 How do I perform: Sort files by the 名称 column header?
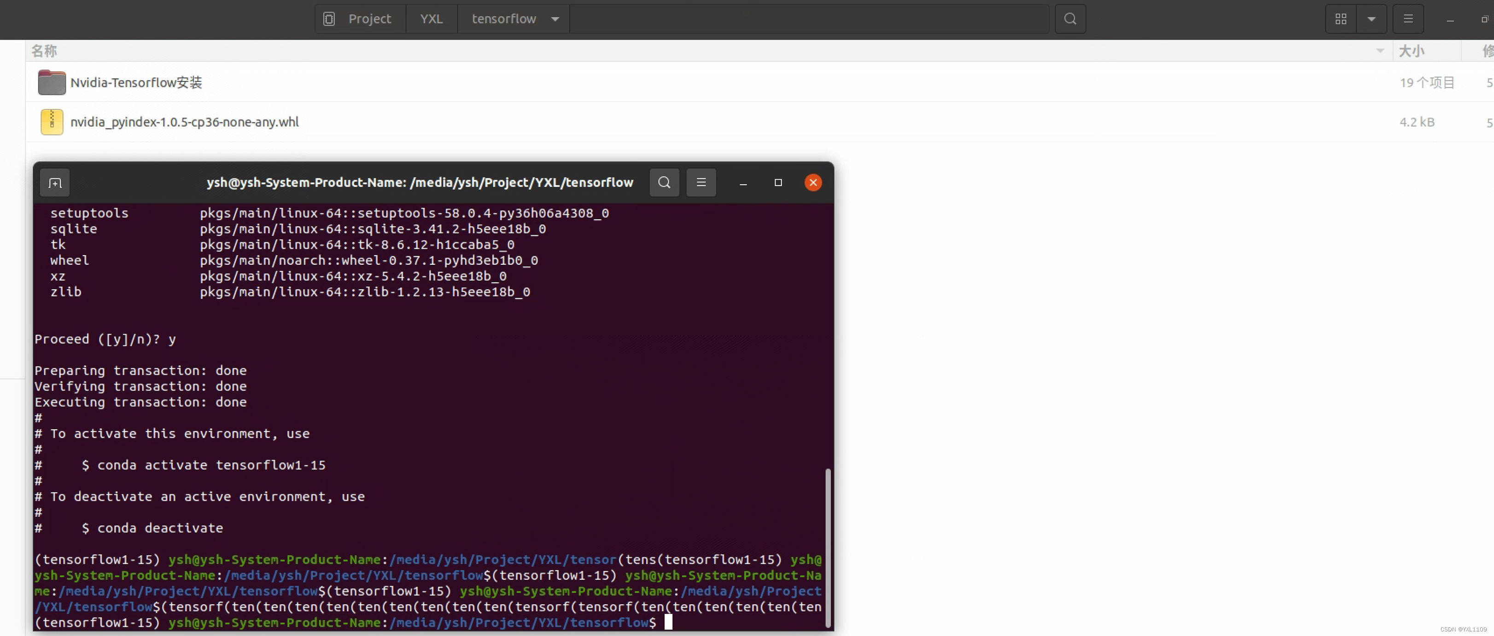[x=45, y=51]
